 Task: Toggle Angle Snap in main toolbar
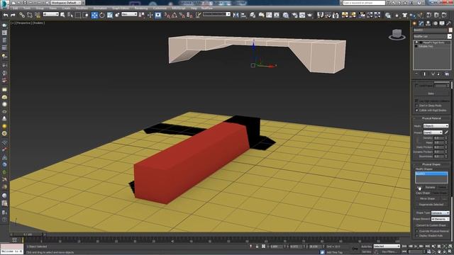175,15
